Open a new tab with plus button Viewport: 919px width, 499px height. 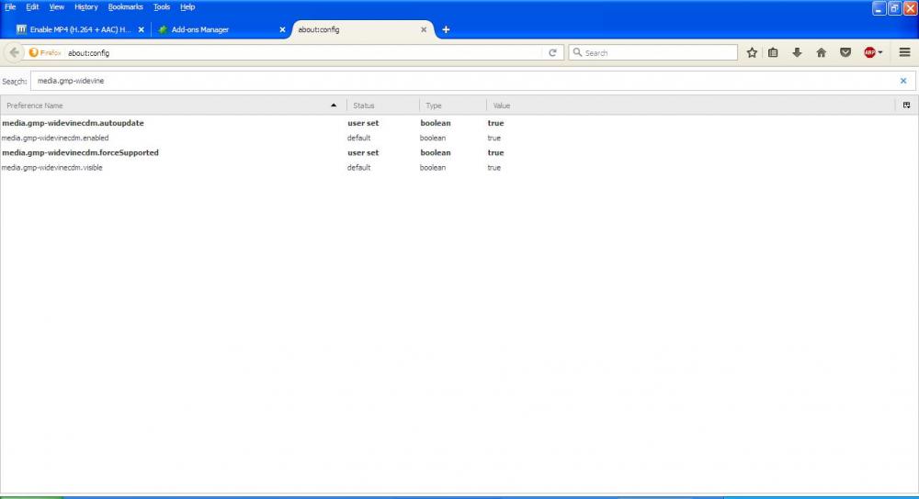tap(446, 29)
